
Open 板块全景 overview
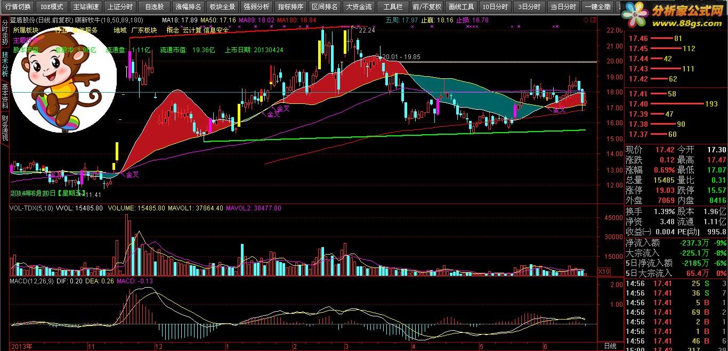[222, 7]
